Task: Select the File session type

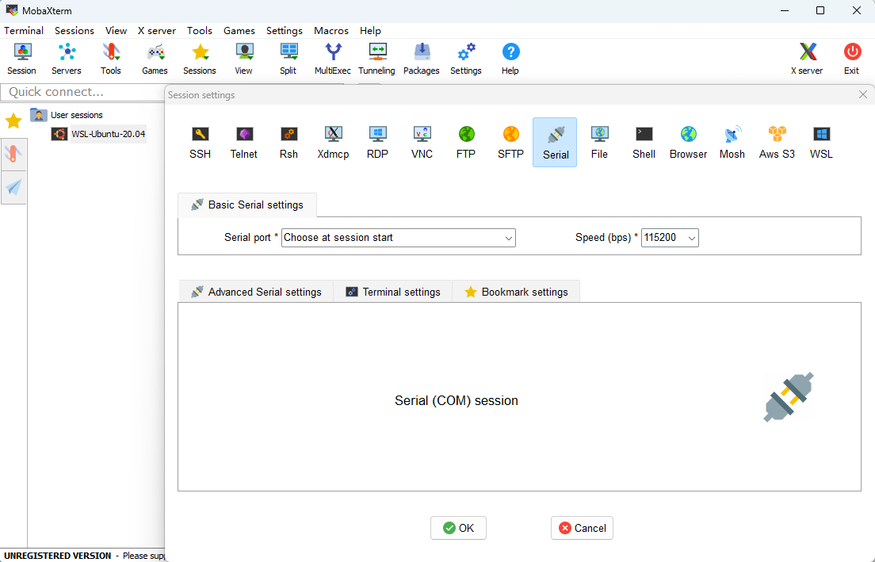Action: point(599,143)
